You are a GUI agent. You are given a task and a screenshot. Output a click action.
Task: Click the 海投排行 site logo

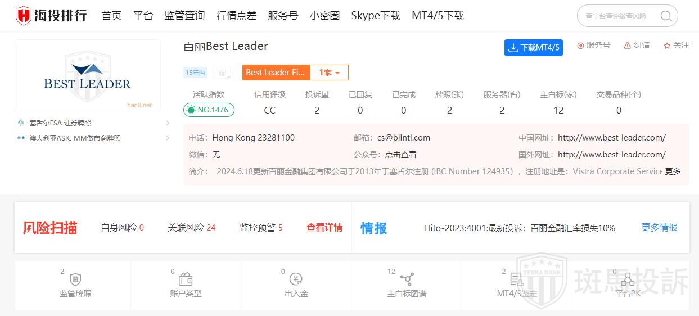click(51, 16)
